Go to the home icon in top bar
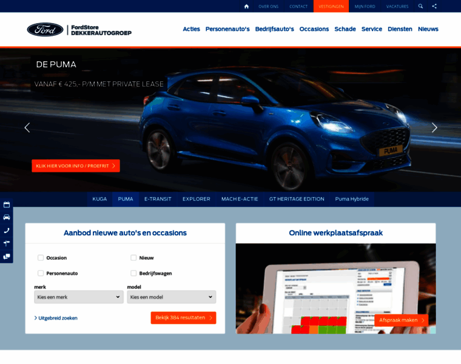 click(246, 7)
